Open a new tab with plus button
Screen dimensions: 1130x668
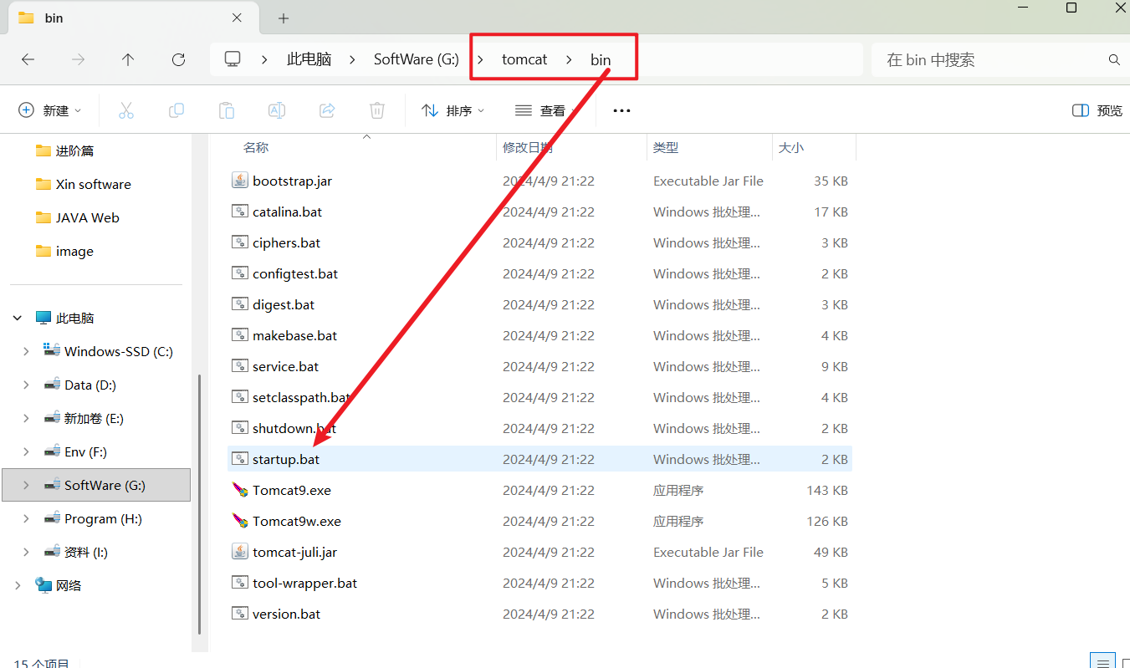284,18
